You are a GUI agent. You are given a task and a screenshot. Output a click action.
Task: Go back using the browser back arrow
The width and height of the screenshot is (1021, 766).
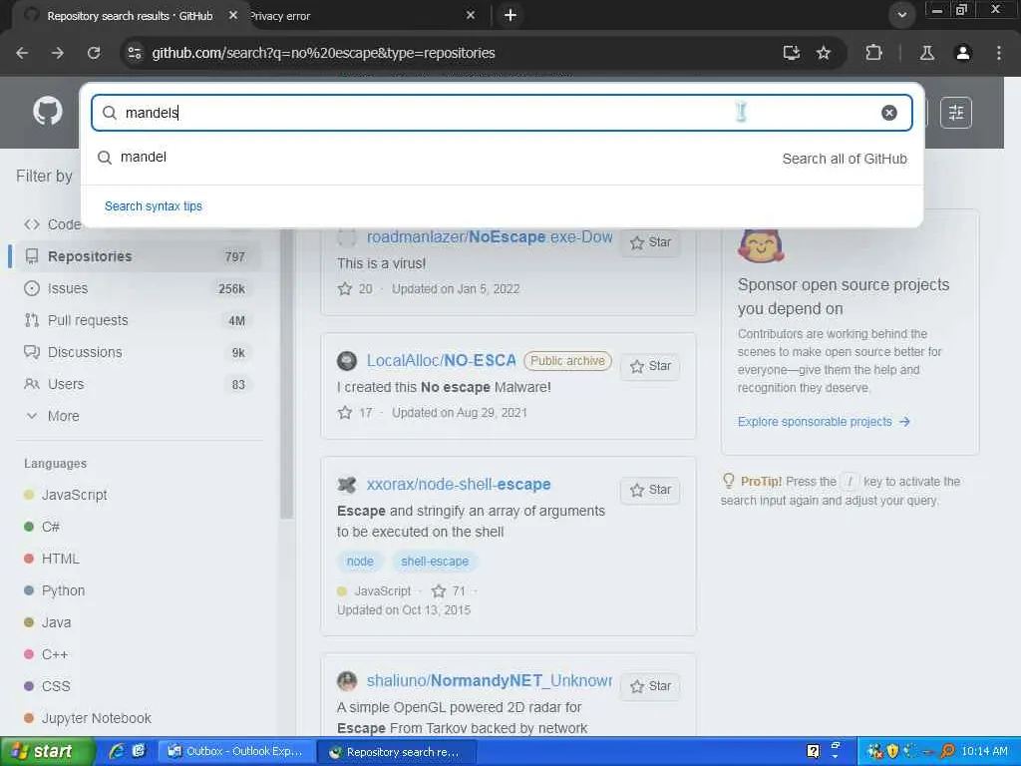click(x=22, y=53)
